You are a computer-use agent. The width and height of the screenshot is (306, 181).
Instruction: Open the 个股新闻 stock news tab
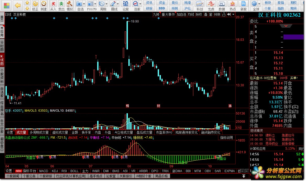click(13, 176)
